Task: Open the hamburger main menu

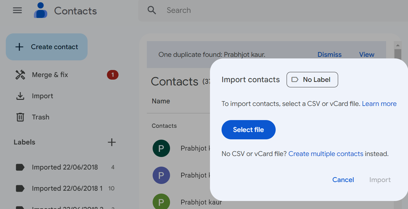Action: point(17,10)
